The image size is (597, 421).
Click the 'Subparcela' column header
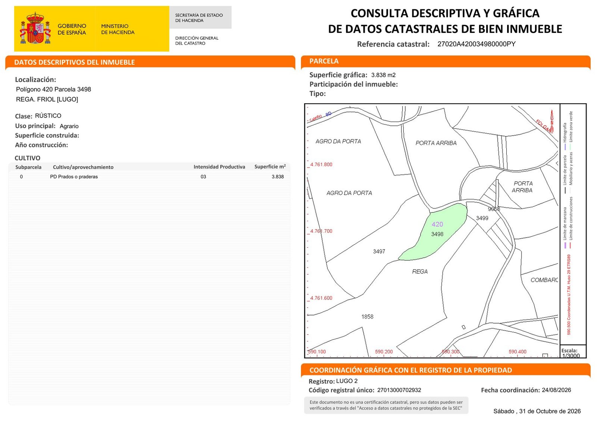coord(28,167)
